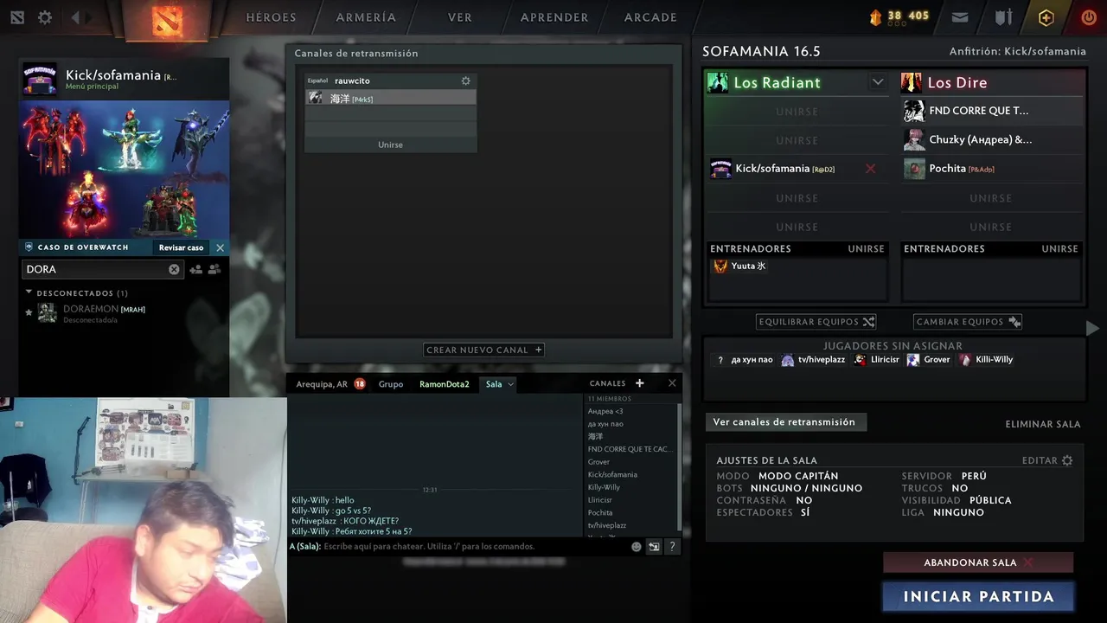Screen dimensions: 1107x623
Task: Click the chat member list scrollbar
Action: 679,466
